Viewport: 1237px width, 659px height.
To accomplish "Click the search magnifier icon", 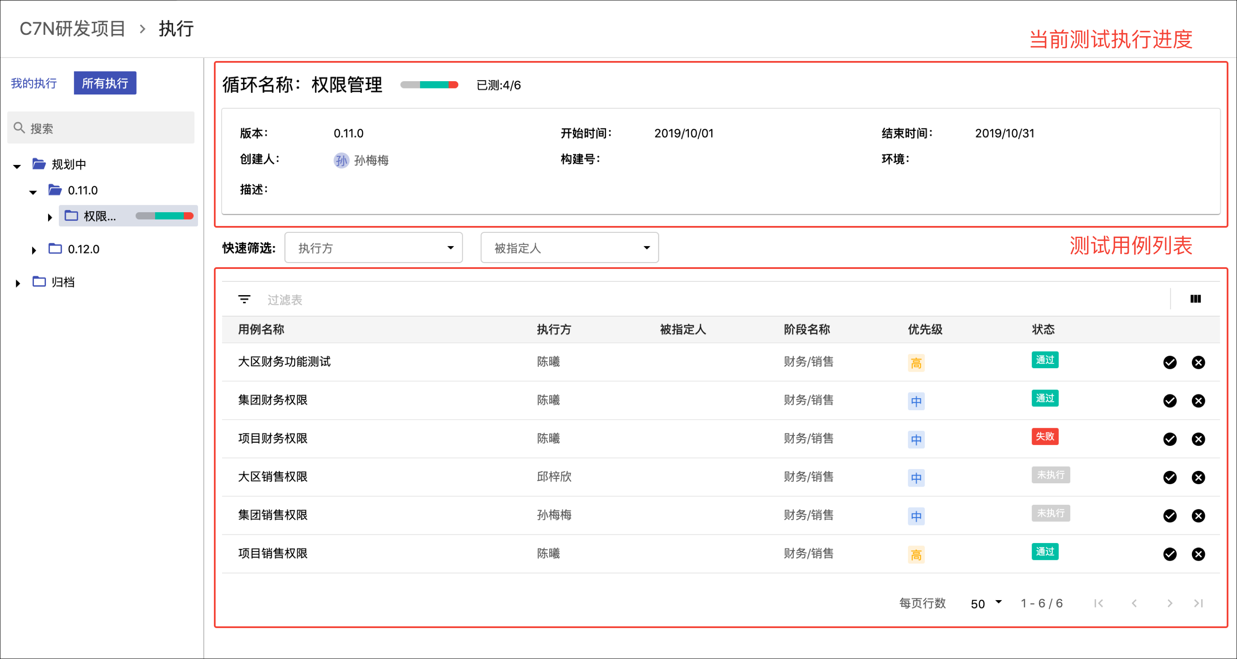I will pos(19,128).
